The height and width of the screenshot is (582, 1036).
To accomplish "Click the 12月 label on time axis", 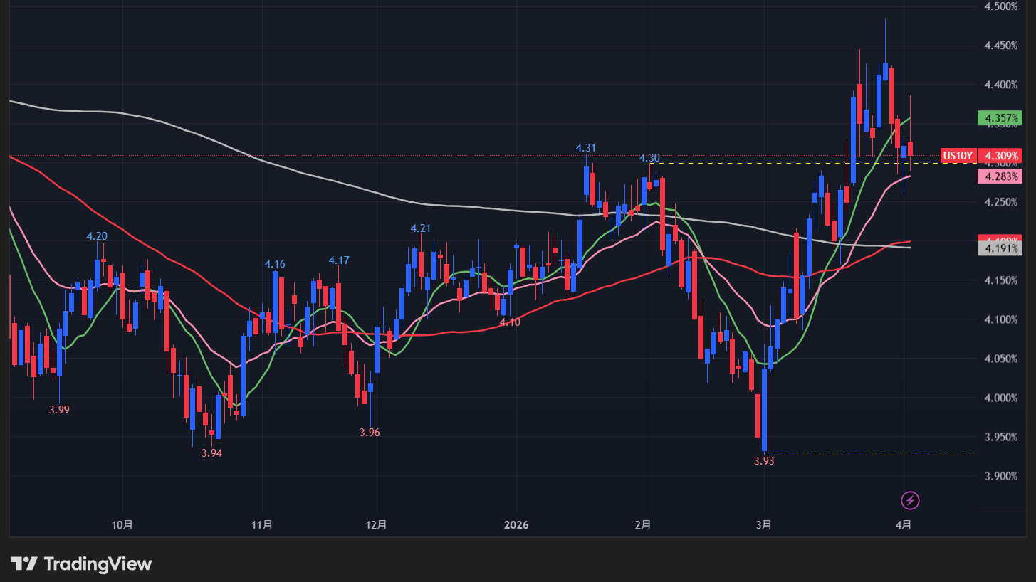I will [377, 525].
